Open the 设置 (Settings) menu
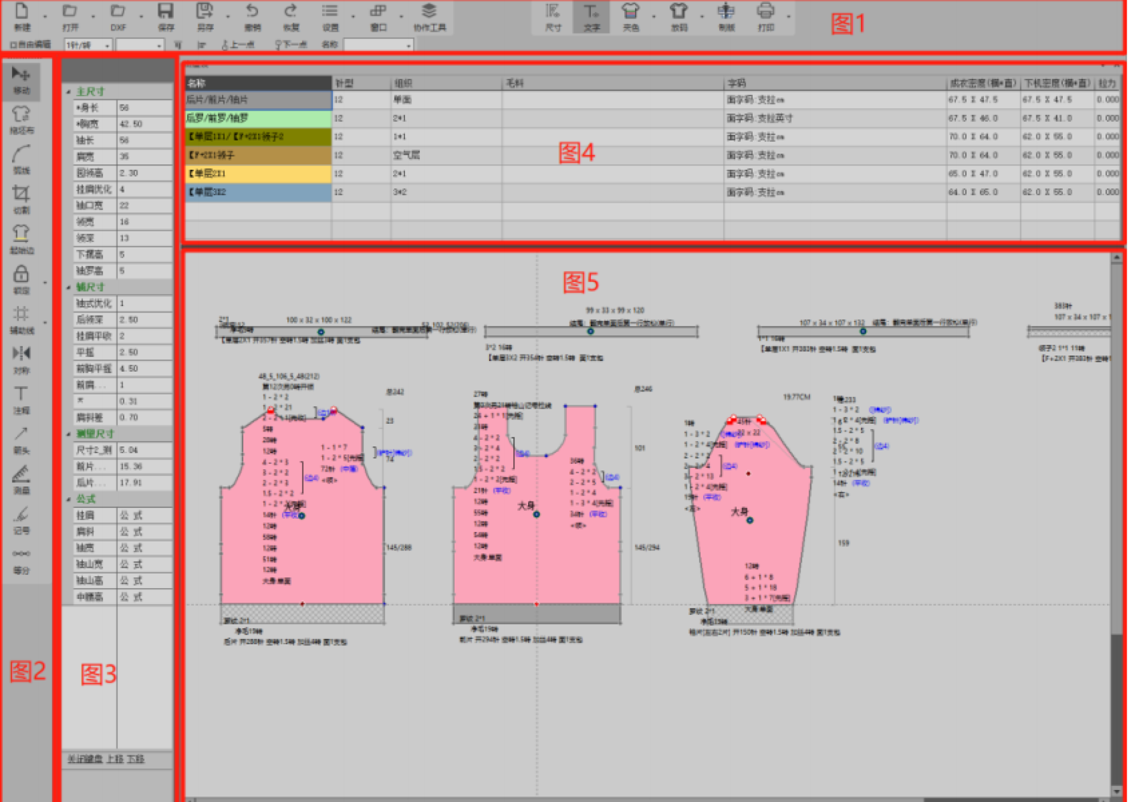The height and width of the screenshot is (802, 1147). coord(330,16)
